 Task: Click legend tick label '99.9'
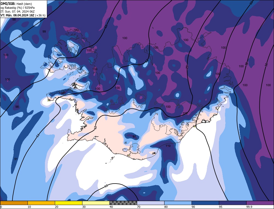coord(249,207)
